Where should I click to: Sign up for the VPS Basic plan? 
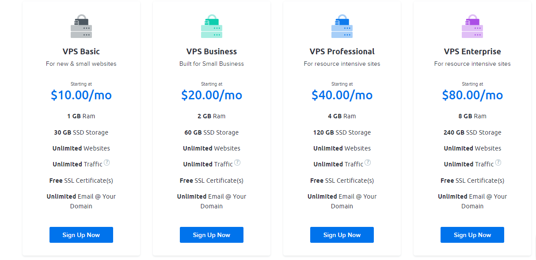tap(81, 235)
